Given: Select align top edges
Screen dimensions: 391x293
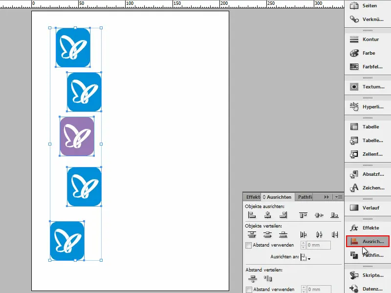Looking at the screenshot, I should pyautogui.click(x=303, y=214).
